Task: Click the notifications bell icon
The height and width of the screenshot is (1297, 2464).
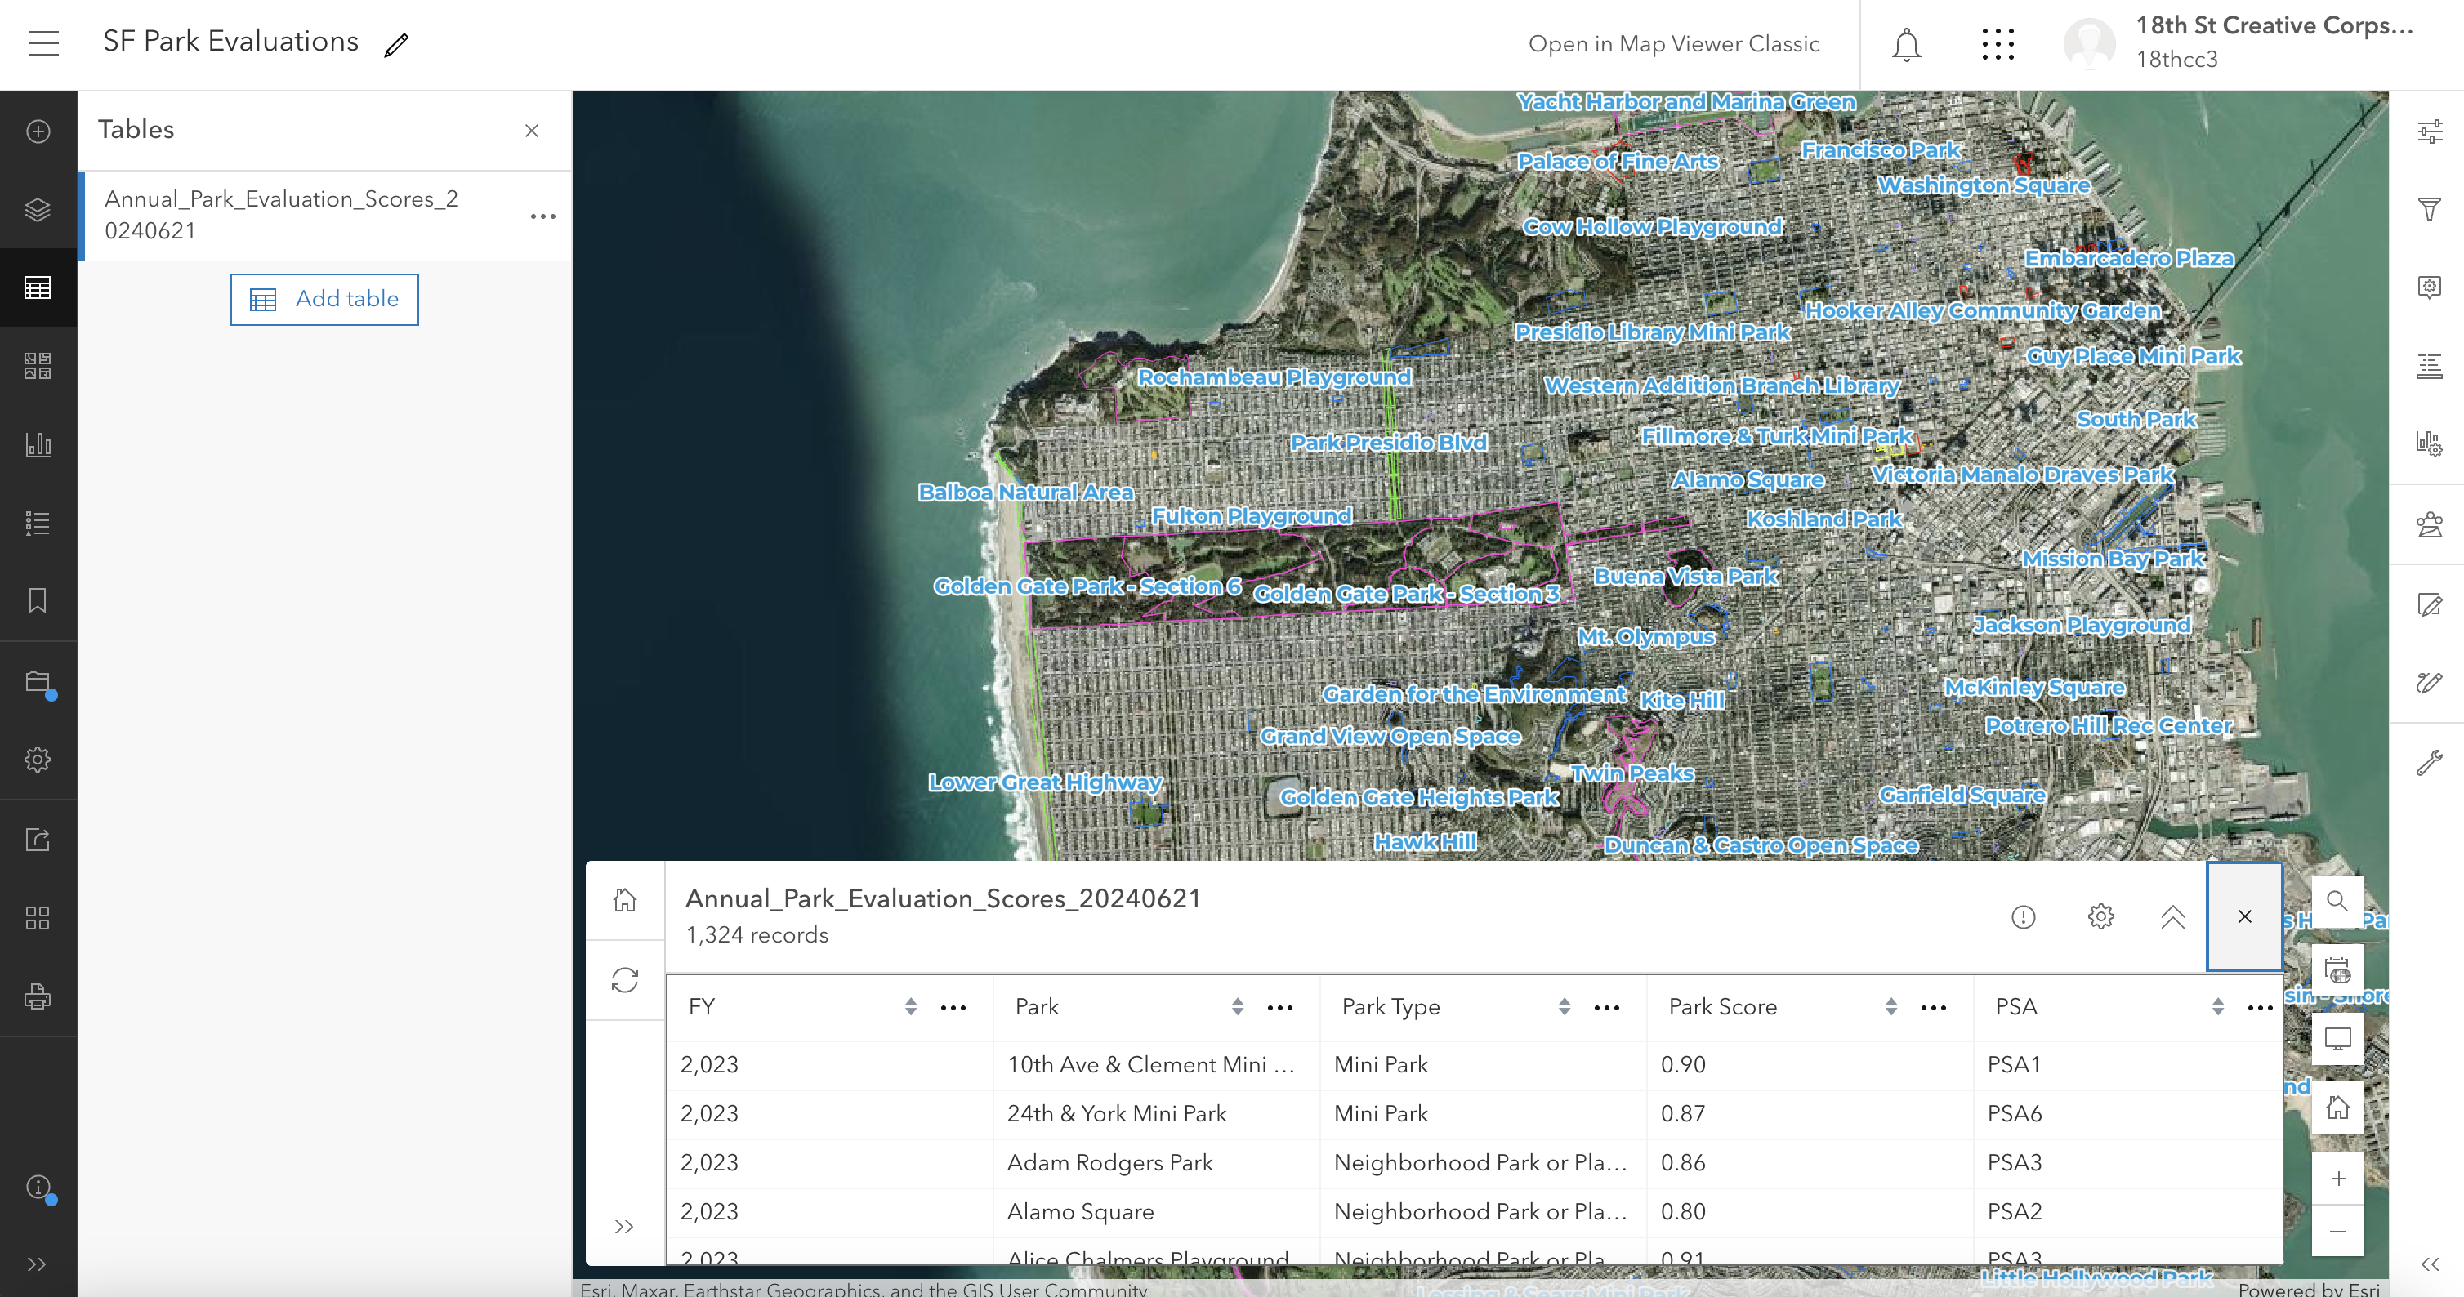Action: pyautogui.click(x=1905, y=45)
